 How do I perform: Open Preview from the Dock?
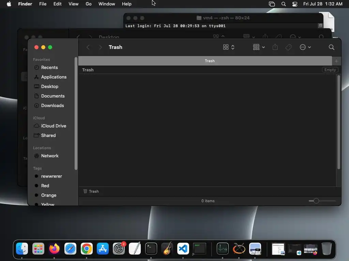point(255,248)
